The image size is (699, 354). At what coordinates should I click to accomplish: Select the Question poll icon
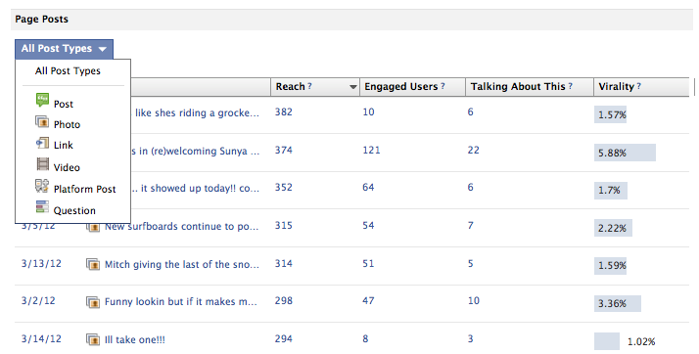42,207
